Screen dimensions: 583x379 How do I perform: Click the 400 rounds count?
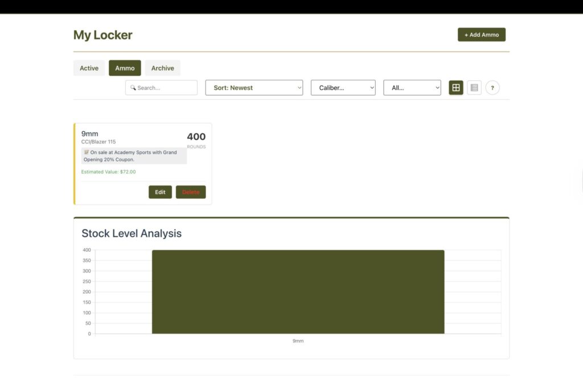pyautogui.click(x=196, y=137)
